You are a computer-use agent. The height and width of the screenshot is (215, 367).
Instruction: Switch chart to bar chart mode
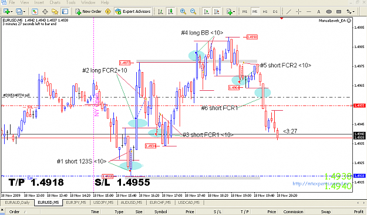click(x=160, y=11)
